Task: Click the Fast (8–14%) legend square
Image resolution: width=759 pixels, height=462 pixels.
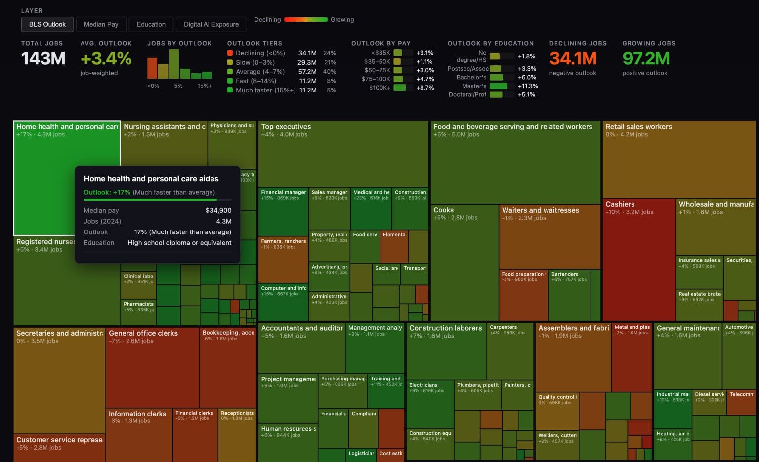Action: [230, 81]
